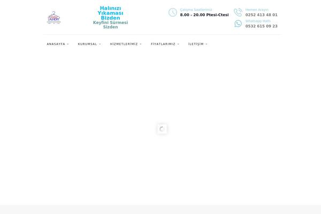Expand the ANASAYFA dropdown arrow
Viewport: 321px width, 214px height.
pos(68,44)
